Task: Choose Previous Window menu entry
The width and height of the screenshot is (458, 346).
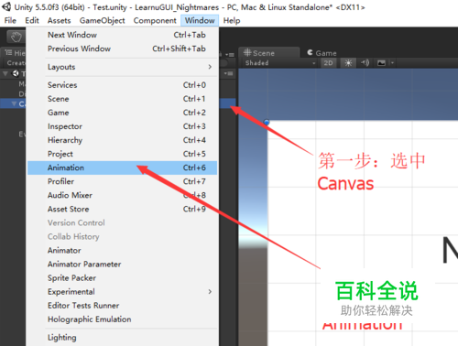Action: (x=122, y=49)
